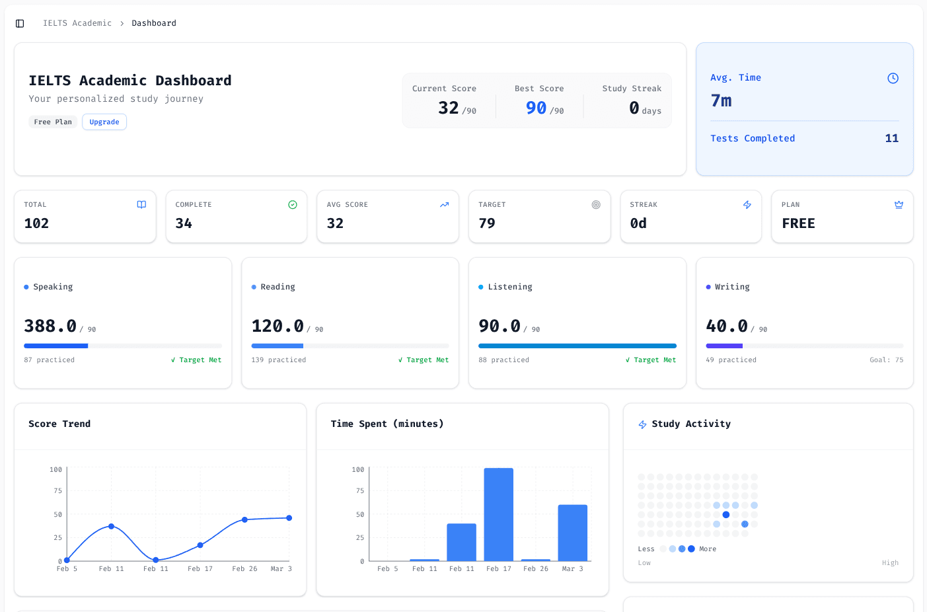Select the Dashboard breadcrumb
927x612 pixels.
[154, 23]
